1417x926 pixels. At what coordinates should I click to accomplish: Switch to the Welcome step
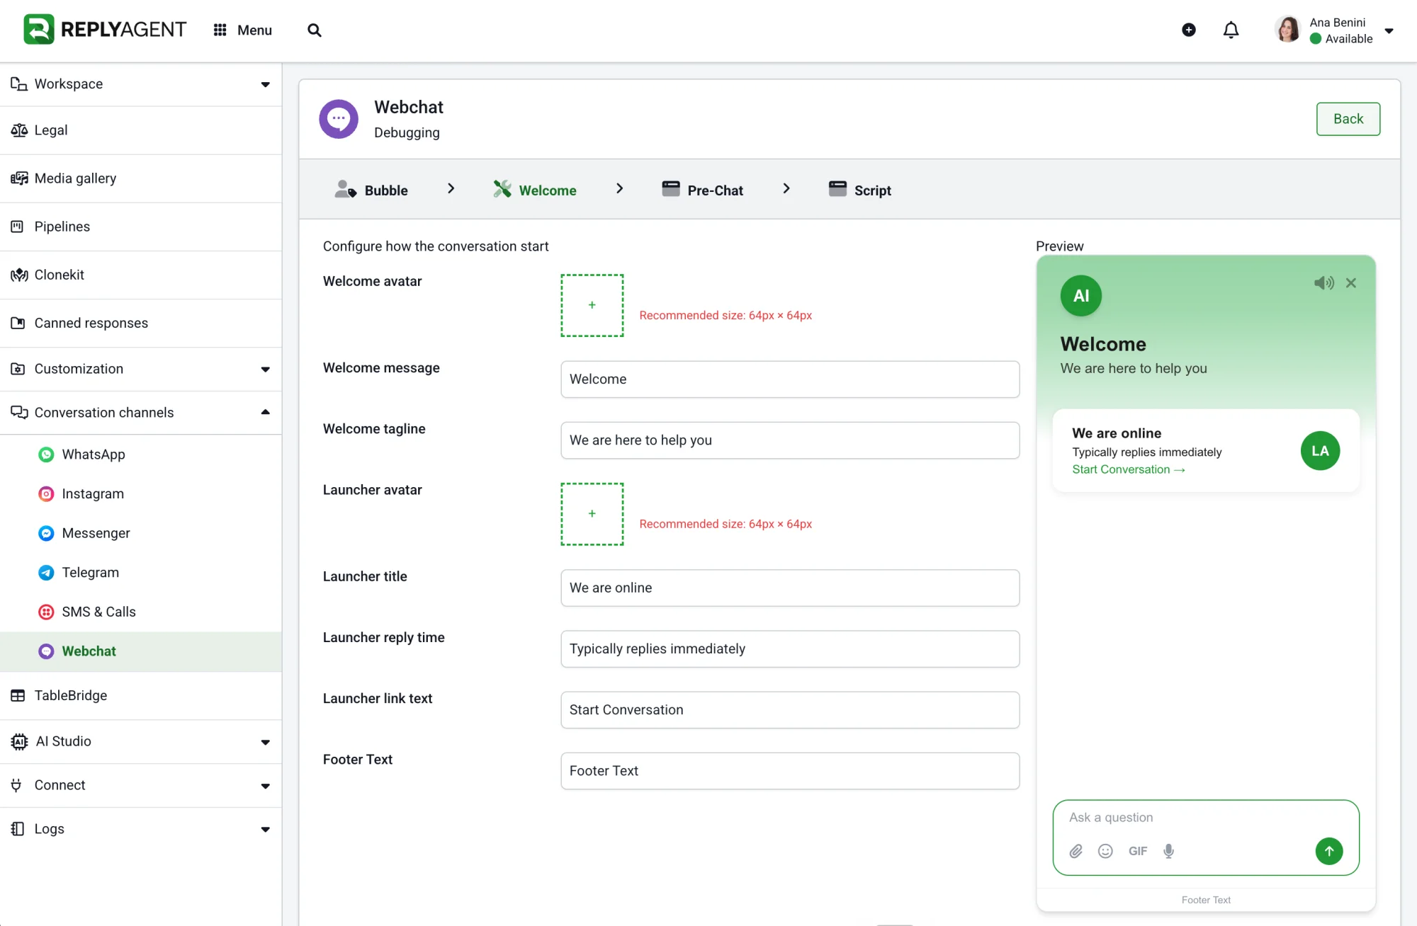[x=535, y=190]
